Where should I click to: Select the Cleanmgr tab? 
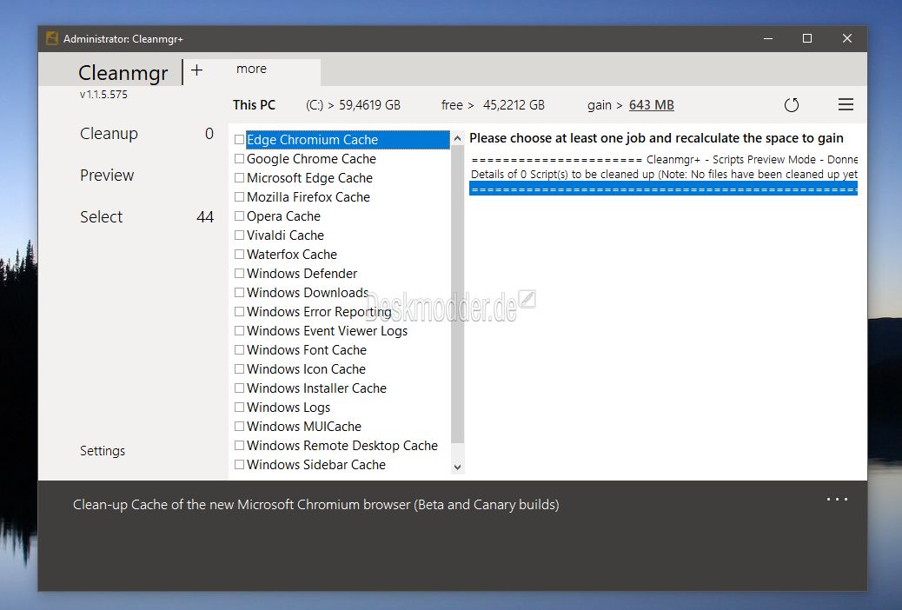coord(123,72)
